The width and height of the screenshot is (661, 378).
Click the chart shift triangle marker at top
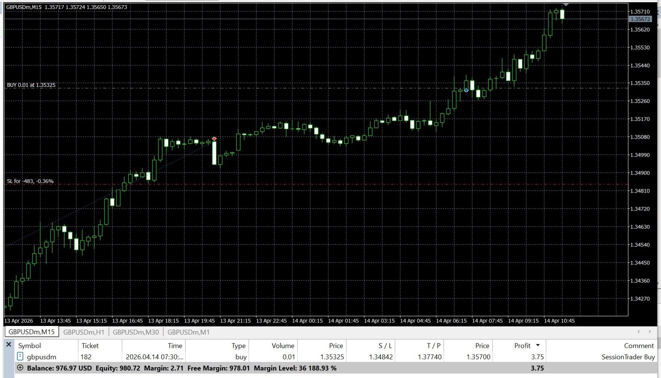tap(566, 4)
